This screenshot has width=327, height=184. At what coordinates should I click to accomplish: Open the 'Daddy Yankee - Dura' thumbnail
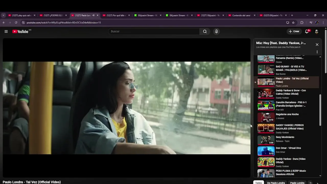point(266,162)
